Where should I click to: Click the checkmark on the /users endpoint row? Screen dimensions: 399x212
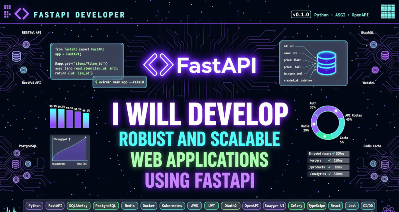333,154
